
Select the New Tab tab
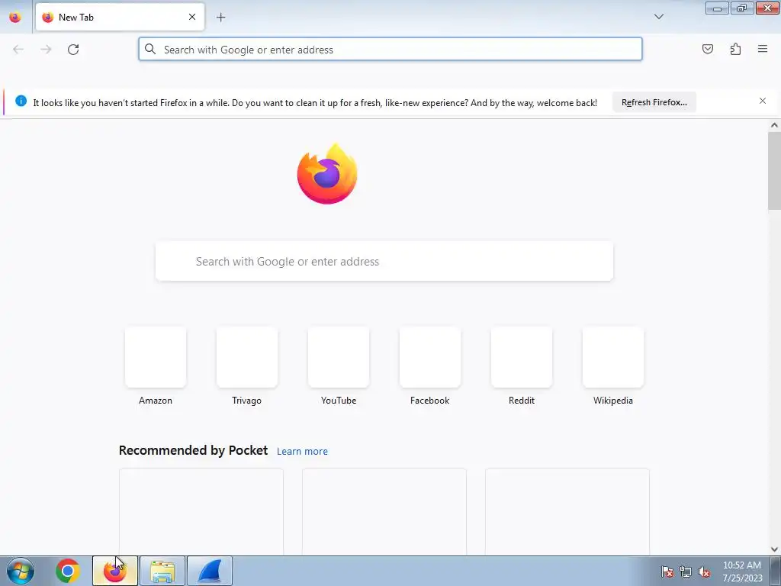[120, 17]
